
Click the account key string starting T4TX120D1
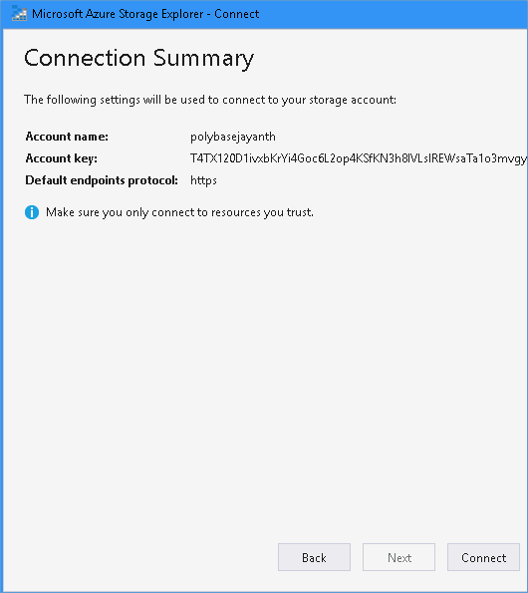point(359,158)
